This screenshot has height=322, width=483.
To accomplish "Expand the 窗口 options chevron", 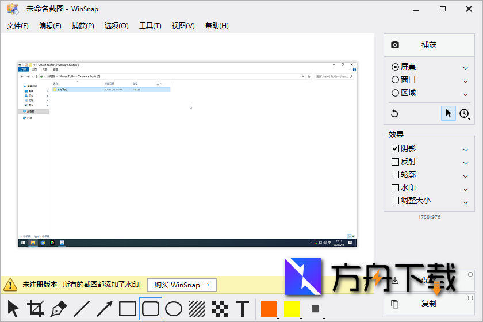I will point(465,81).
